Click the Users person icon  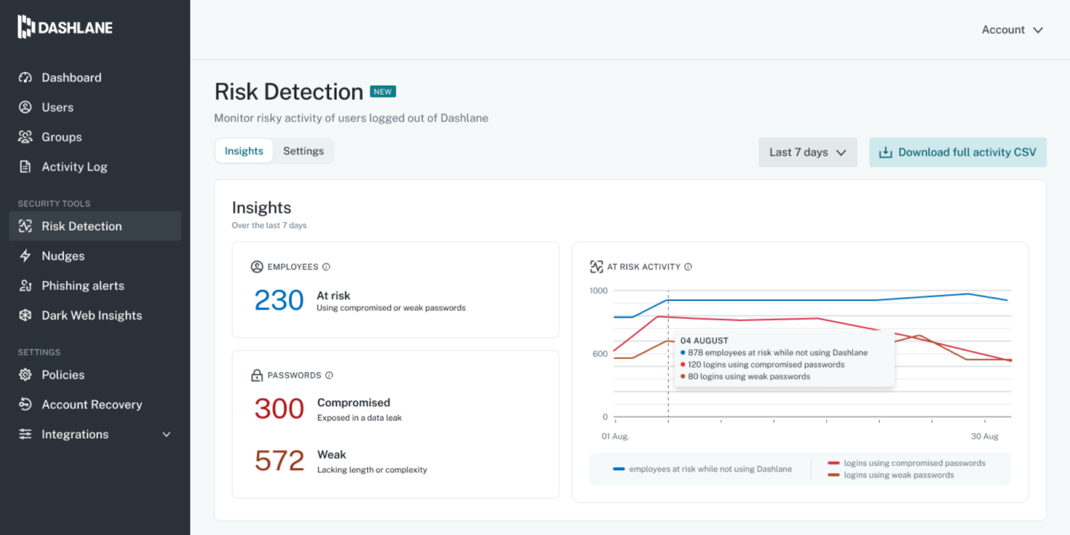[25, 107]
